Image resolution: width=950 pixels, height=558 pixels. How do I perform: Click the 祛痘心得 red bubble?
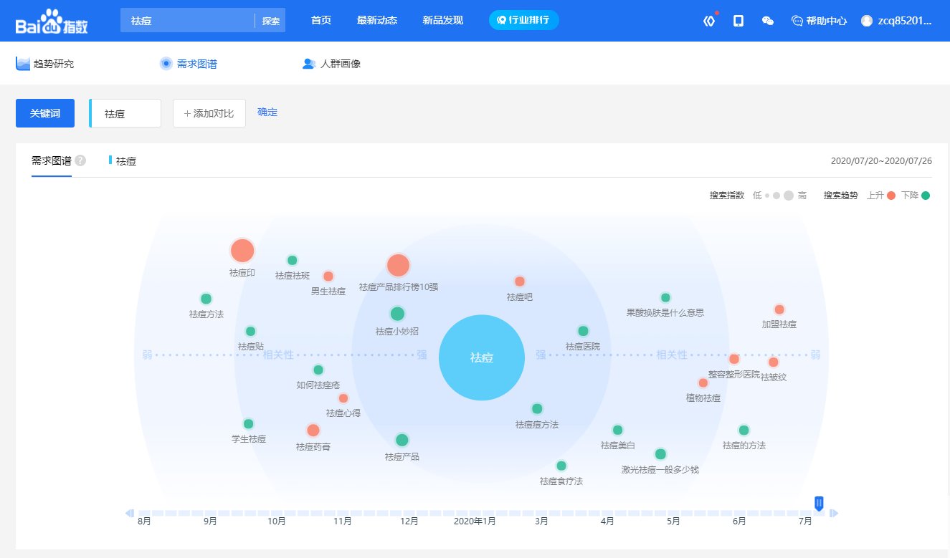tap(343, 398)
